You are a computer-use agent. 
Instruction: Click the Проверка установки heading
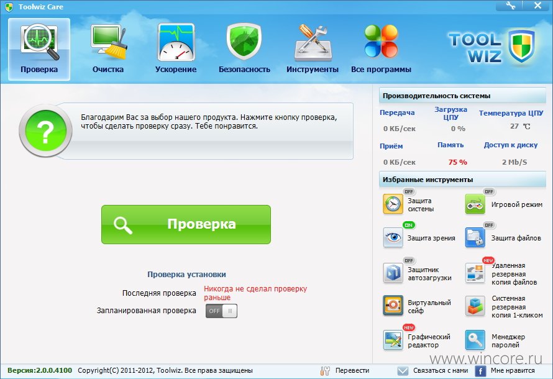pyautogui.click(x=186, y=274)
